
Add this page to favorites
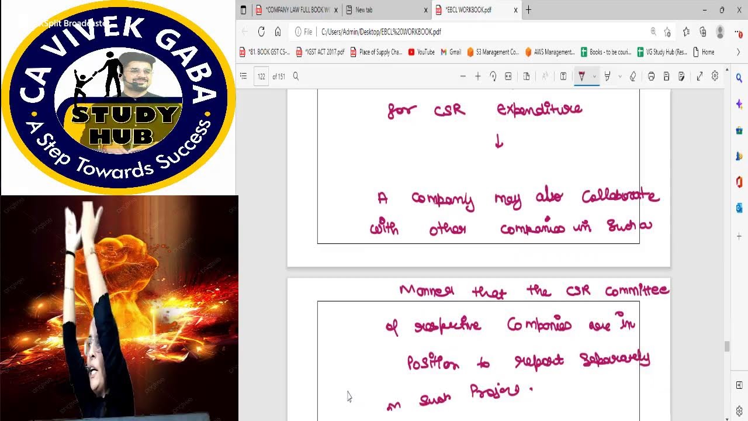pyautogui.click(x=667, y=32)
